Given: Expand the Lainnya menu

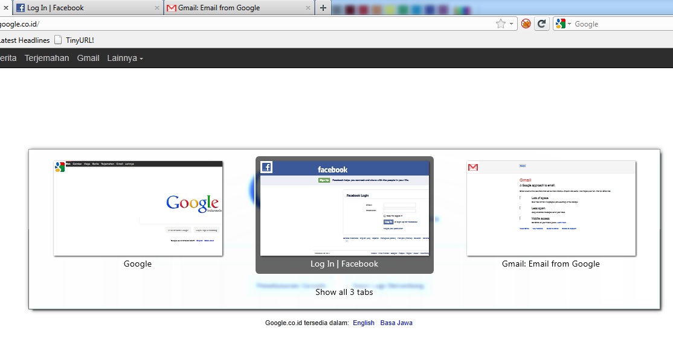Looking at the screenshot, I should tap(125, 58).
